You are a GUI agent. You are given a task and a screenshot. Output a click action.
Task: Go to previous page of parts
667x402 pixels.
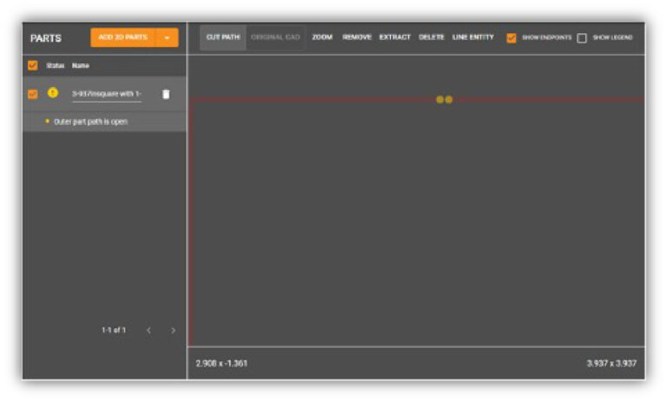click(149, 330)
